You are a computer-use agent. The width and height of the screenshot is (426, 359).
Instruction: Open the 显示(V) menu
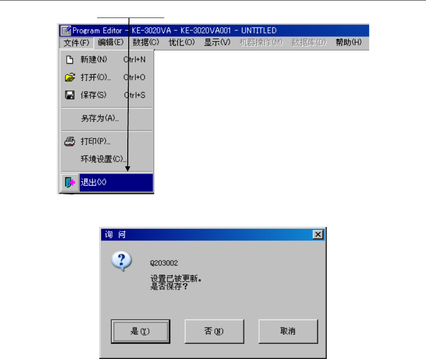[217, 43]
